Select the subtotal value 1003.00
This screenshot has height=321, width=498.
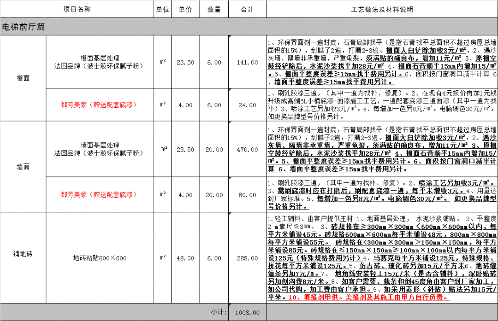(248, 312)
